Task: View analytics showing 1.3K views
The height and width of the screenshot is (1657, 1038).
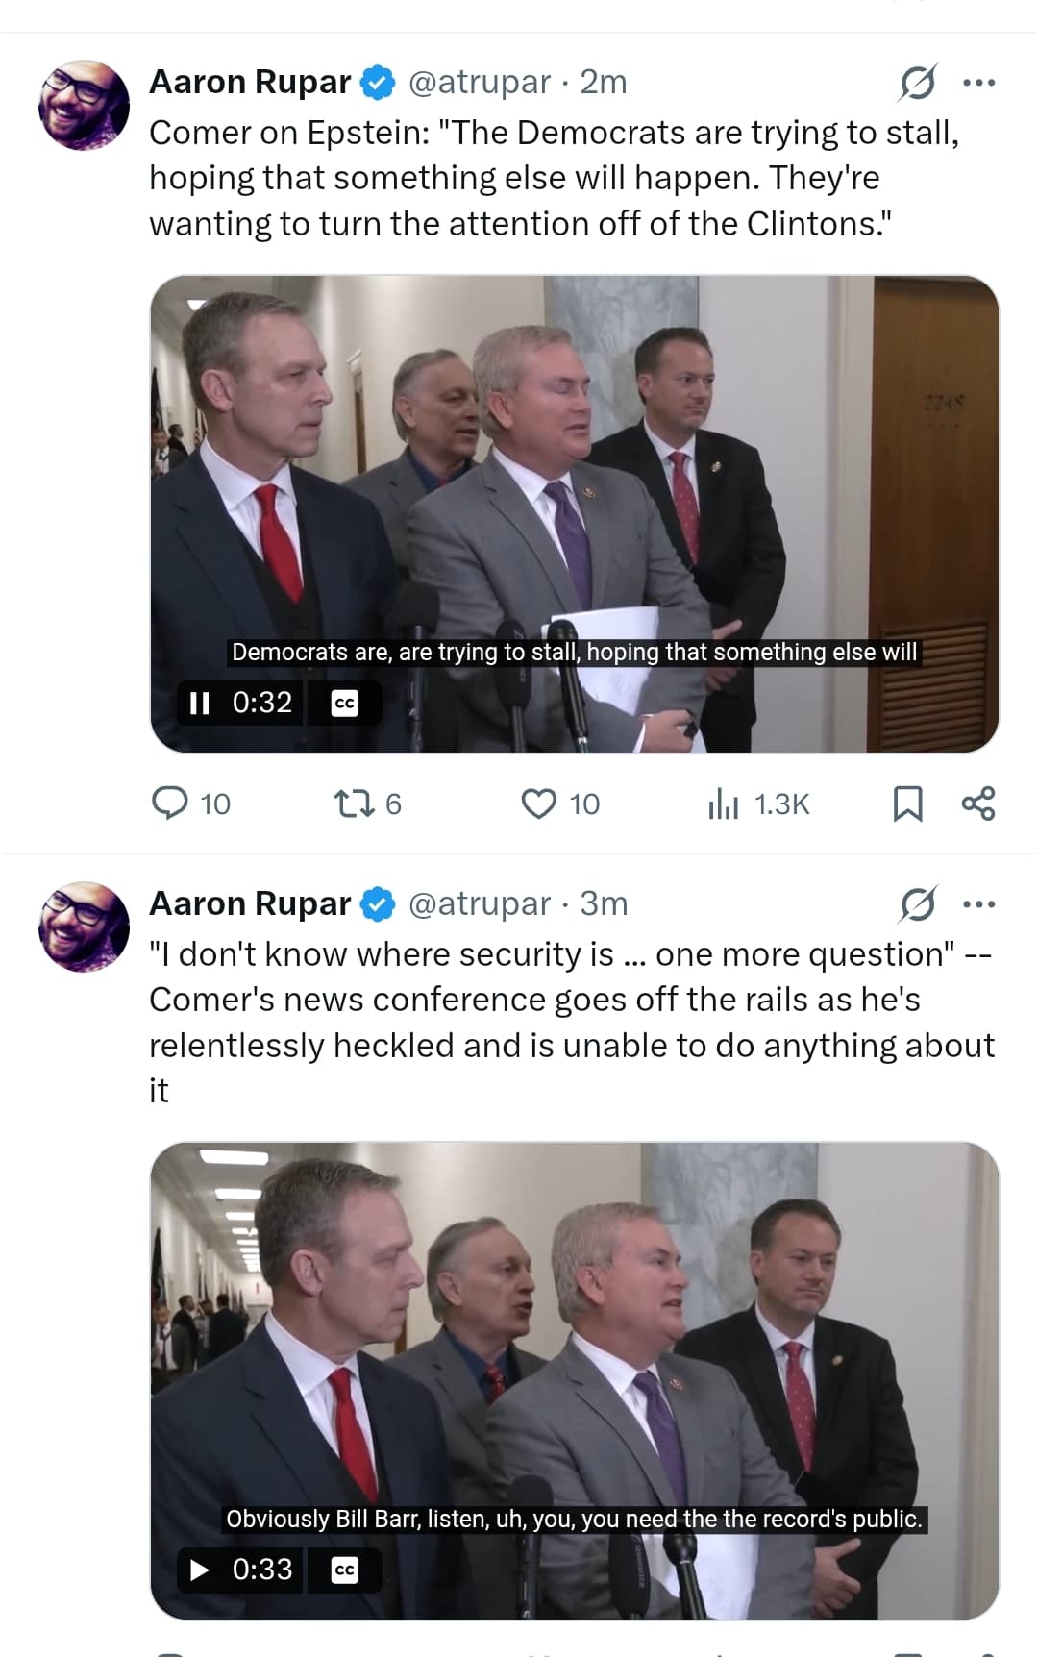Action: (x=723, y=803)
